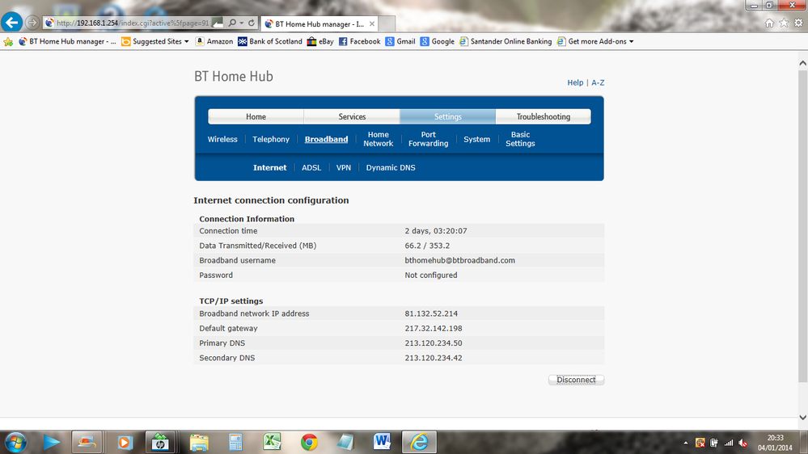Click the add to favorites bar star icon

tap(8, 42)
